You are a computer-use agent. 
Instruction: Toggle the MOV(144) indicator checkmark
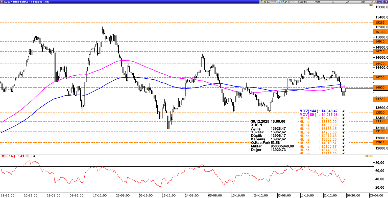[x=343, y=111]
